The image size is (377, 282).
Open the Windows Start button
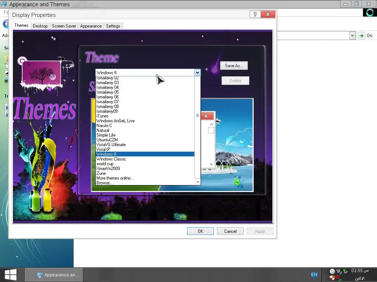[11, 275]
